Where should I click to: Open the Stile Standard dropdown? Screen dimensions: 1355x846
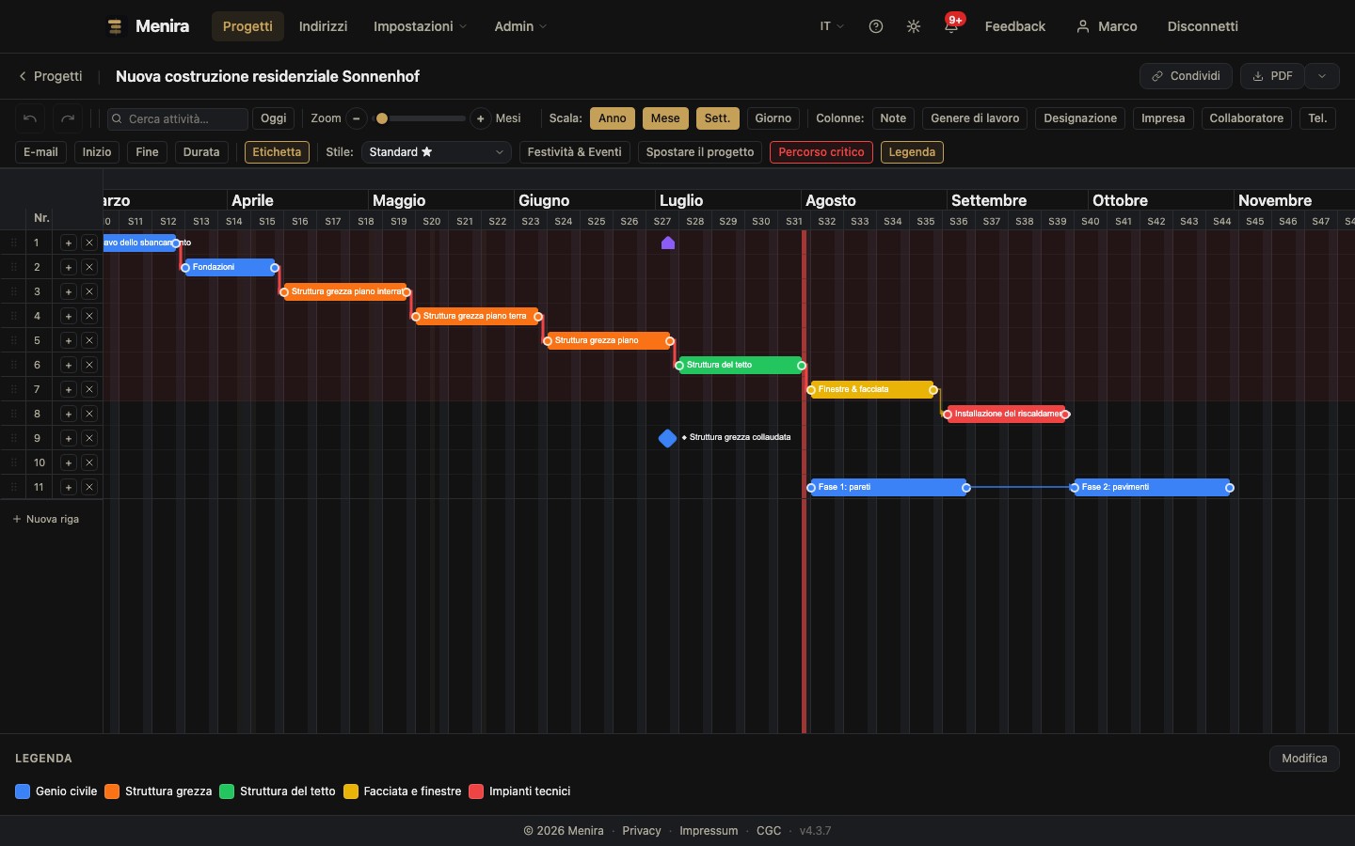click(x=437, y=152)
